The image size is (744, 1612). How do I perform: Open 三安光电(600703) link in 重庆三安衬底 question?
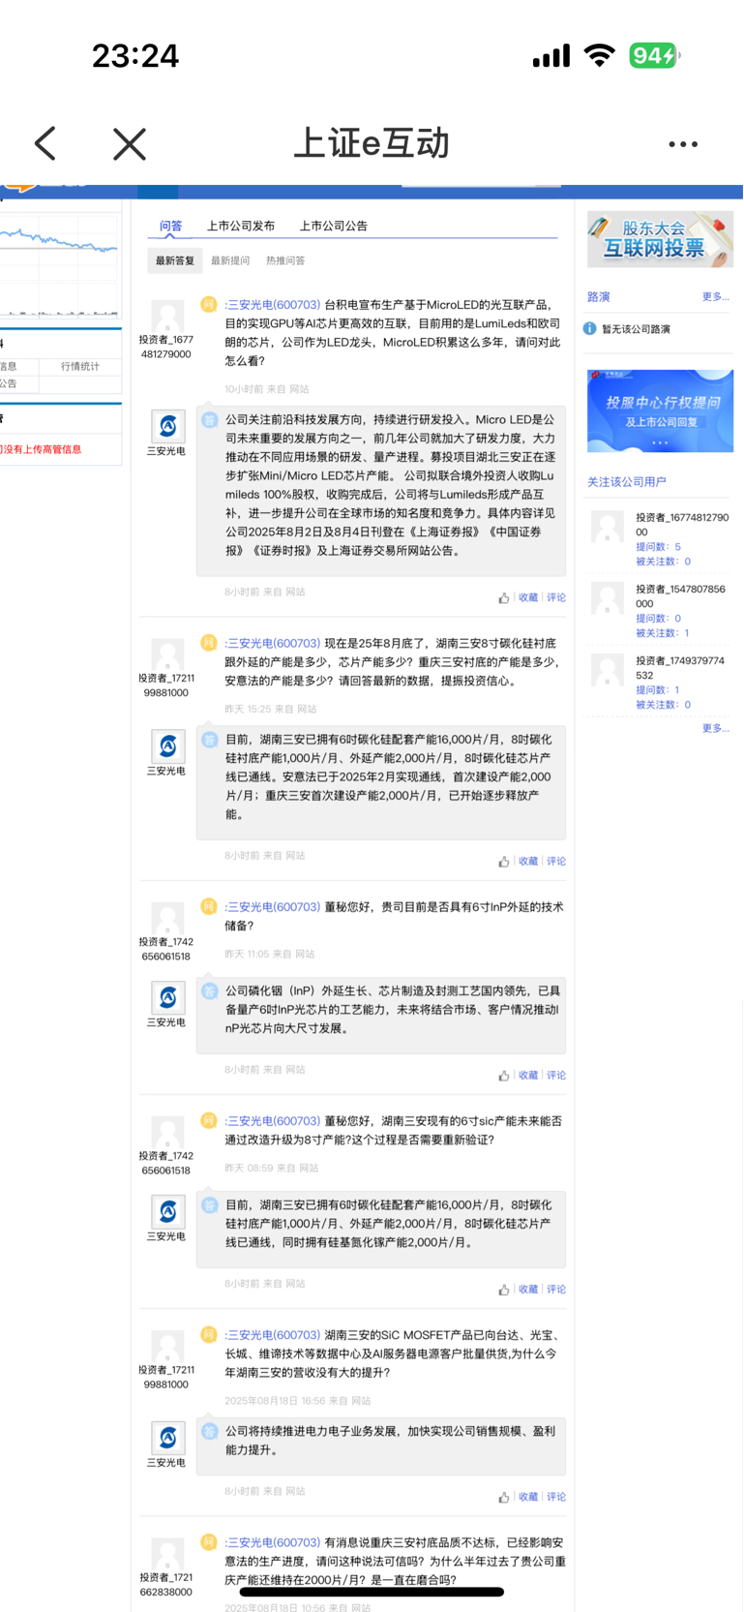tap(273, 1543)
